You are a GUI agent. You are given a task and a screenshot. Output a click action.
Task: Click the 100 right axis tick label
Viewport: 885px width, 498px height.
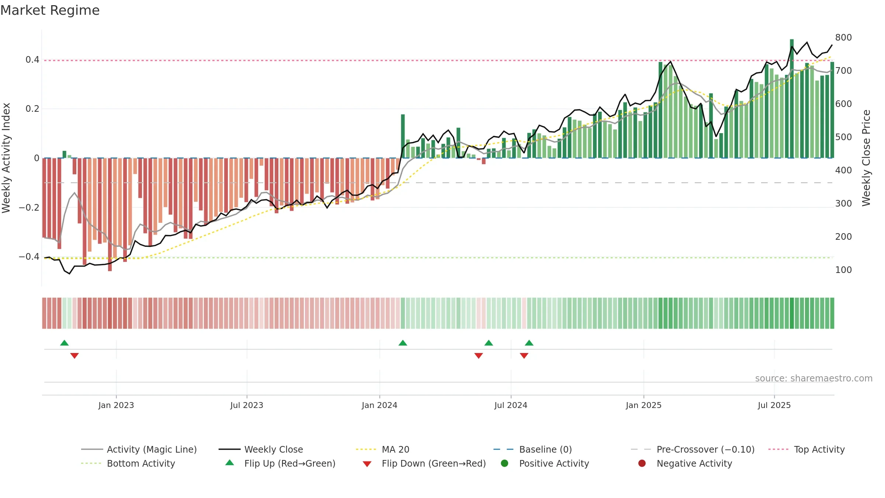pyautogui.click(x=844, y=270)
